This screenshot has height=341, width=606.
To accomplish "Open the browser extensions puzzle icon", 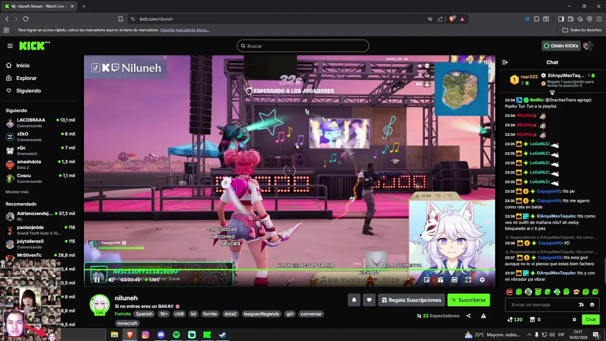I will coord(536,19).
